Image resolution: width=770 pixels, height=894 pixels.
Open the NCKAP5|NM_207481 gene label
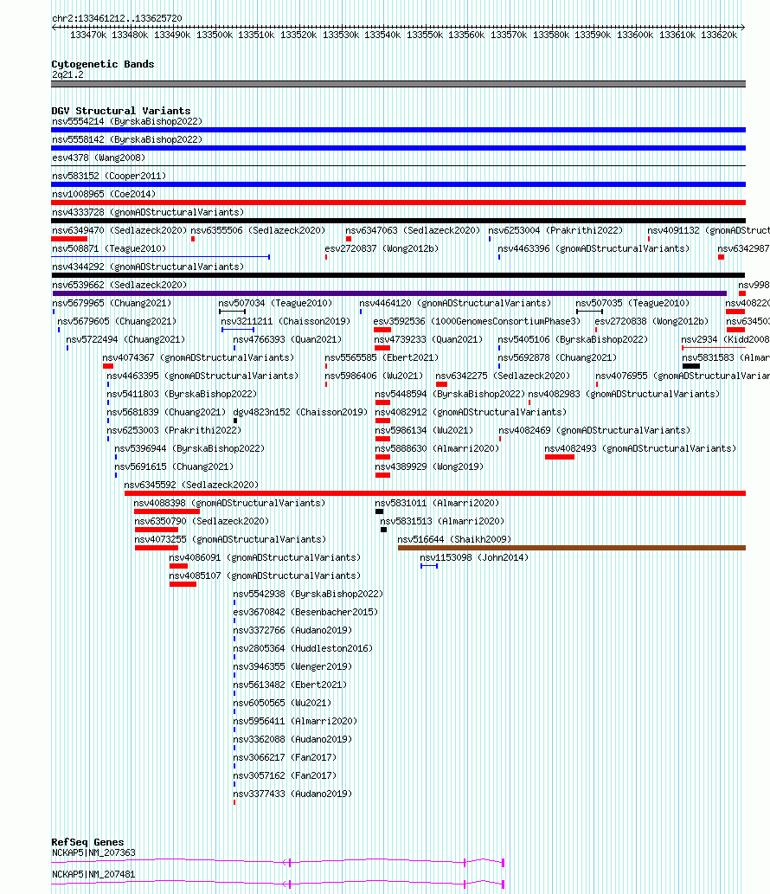[93, 875]
